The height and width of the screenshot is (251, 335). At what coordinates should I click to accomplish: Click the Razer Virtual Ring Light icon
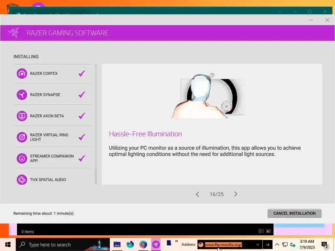pos(22,137)
